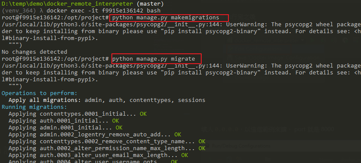Click the UserWarning line under migrate command
The height and width of the screenshot is (163, 361).
(x=181, y=66)
